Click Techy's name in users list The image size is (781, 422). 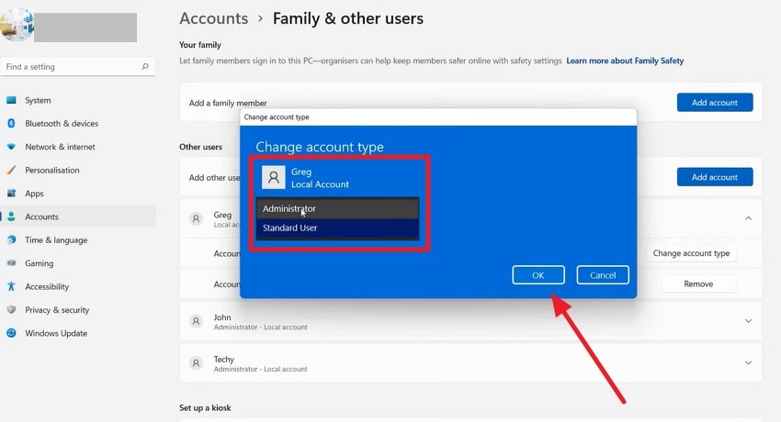(x=223, y=359)
